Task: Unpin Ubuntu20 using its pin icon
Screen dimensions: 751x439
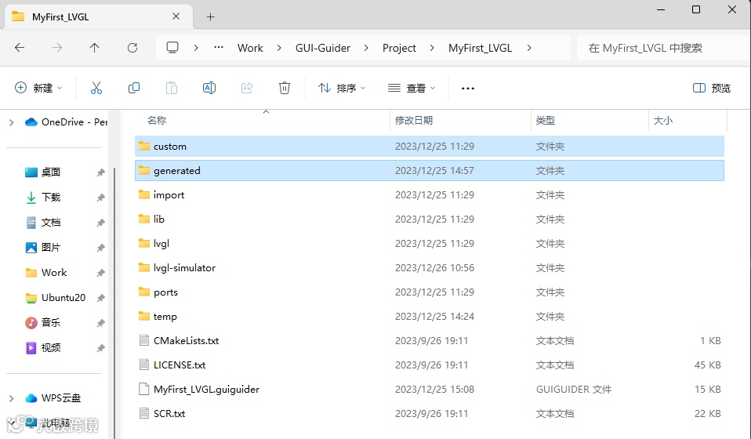Action: coord(100,298)
